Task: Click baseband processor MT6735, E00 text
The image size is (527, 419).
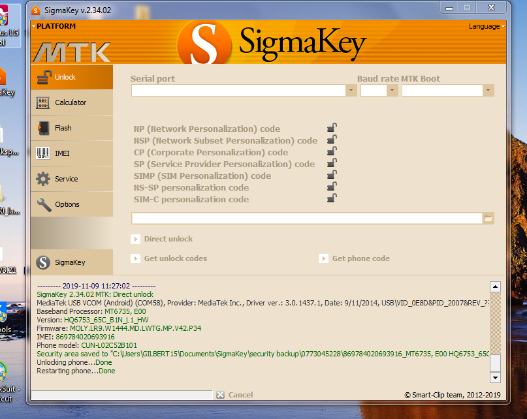Action: click(x=125, y=311)
